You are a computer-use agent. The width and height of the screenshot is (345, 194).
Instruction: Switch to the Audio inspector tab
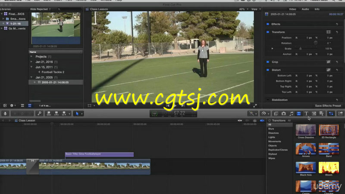(x=305, y=9)
